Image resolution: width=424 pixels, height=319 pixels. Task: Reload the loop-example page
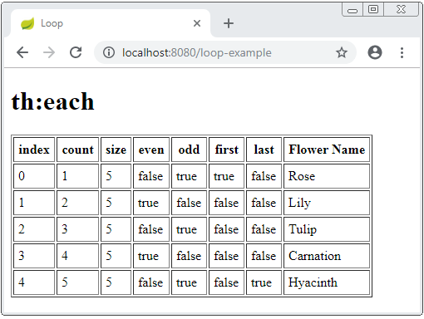pyautogui.click(x=76, y=52)
